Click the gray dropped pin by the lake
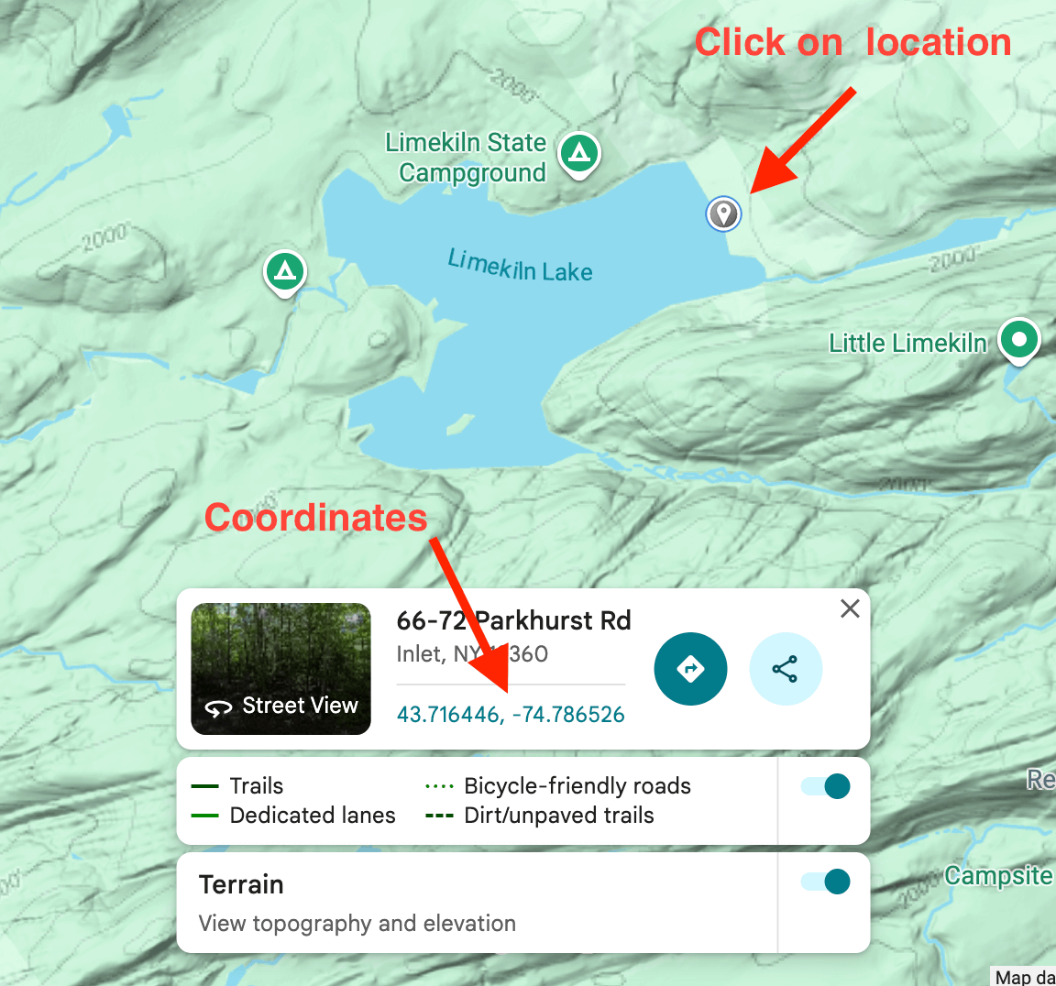The height and width of the screenshot is (986, 1056). pyautogui.click(x=723, y=214)
